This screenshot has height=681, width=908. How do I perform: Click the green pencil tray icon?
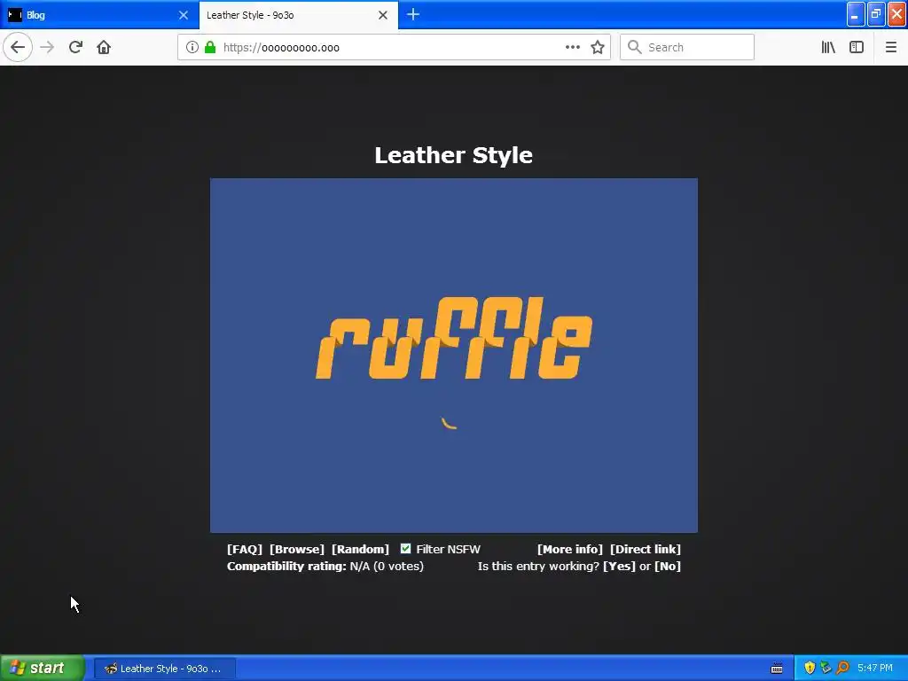coord(826,668)
